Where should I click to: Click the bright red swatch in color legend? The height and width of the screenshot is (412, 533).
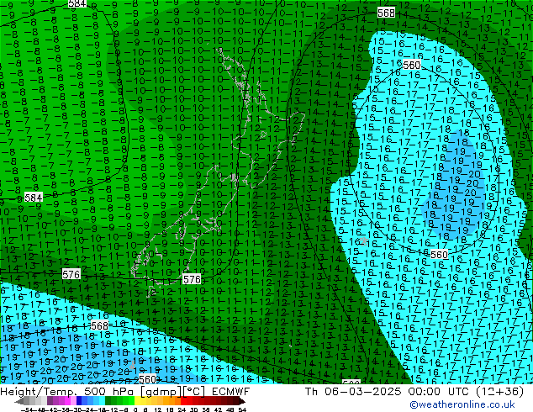183,401
